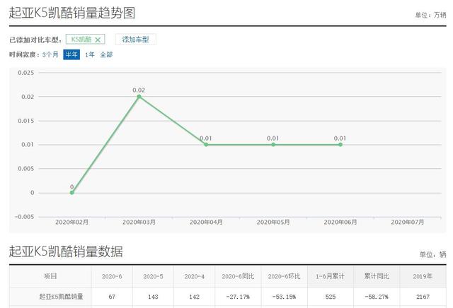Image resolution: width=453 pixels, height=308 pixels.
Task: Click the cumulative value 525
Action: pos(331,297)
